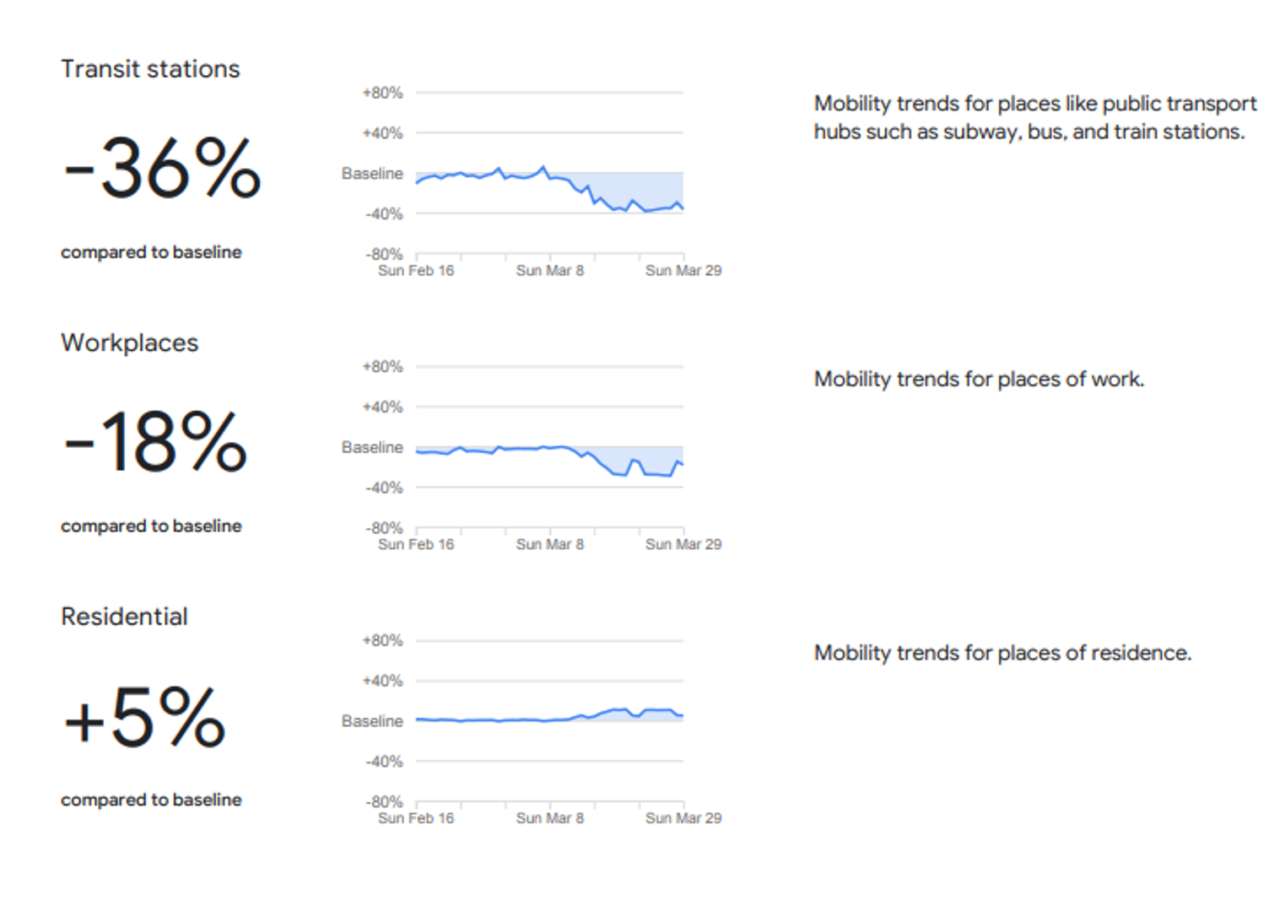Click 'compared to baseline' under -18%

coord(151,526)
